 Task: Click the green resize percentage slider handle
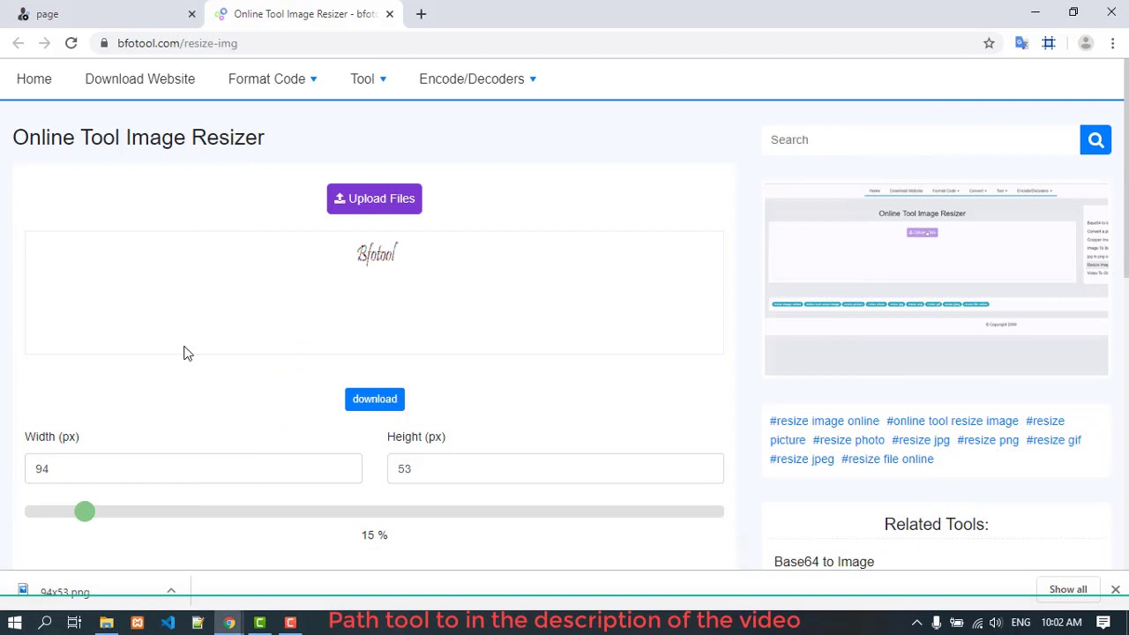point(85,512)
